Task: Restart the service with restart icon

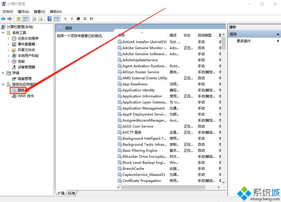Action: pyautogui.click(x=92, y=19)
